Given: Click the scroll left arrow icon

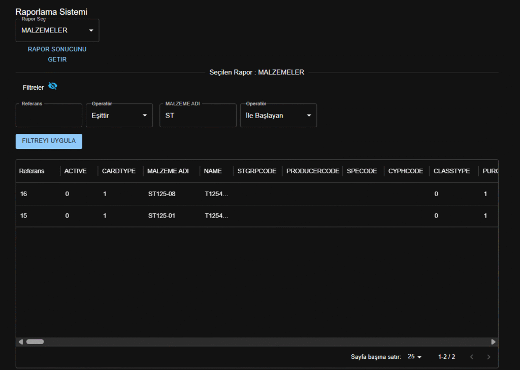Looking at the screenshot, I should tap(21, 342).
